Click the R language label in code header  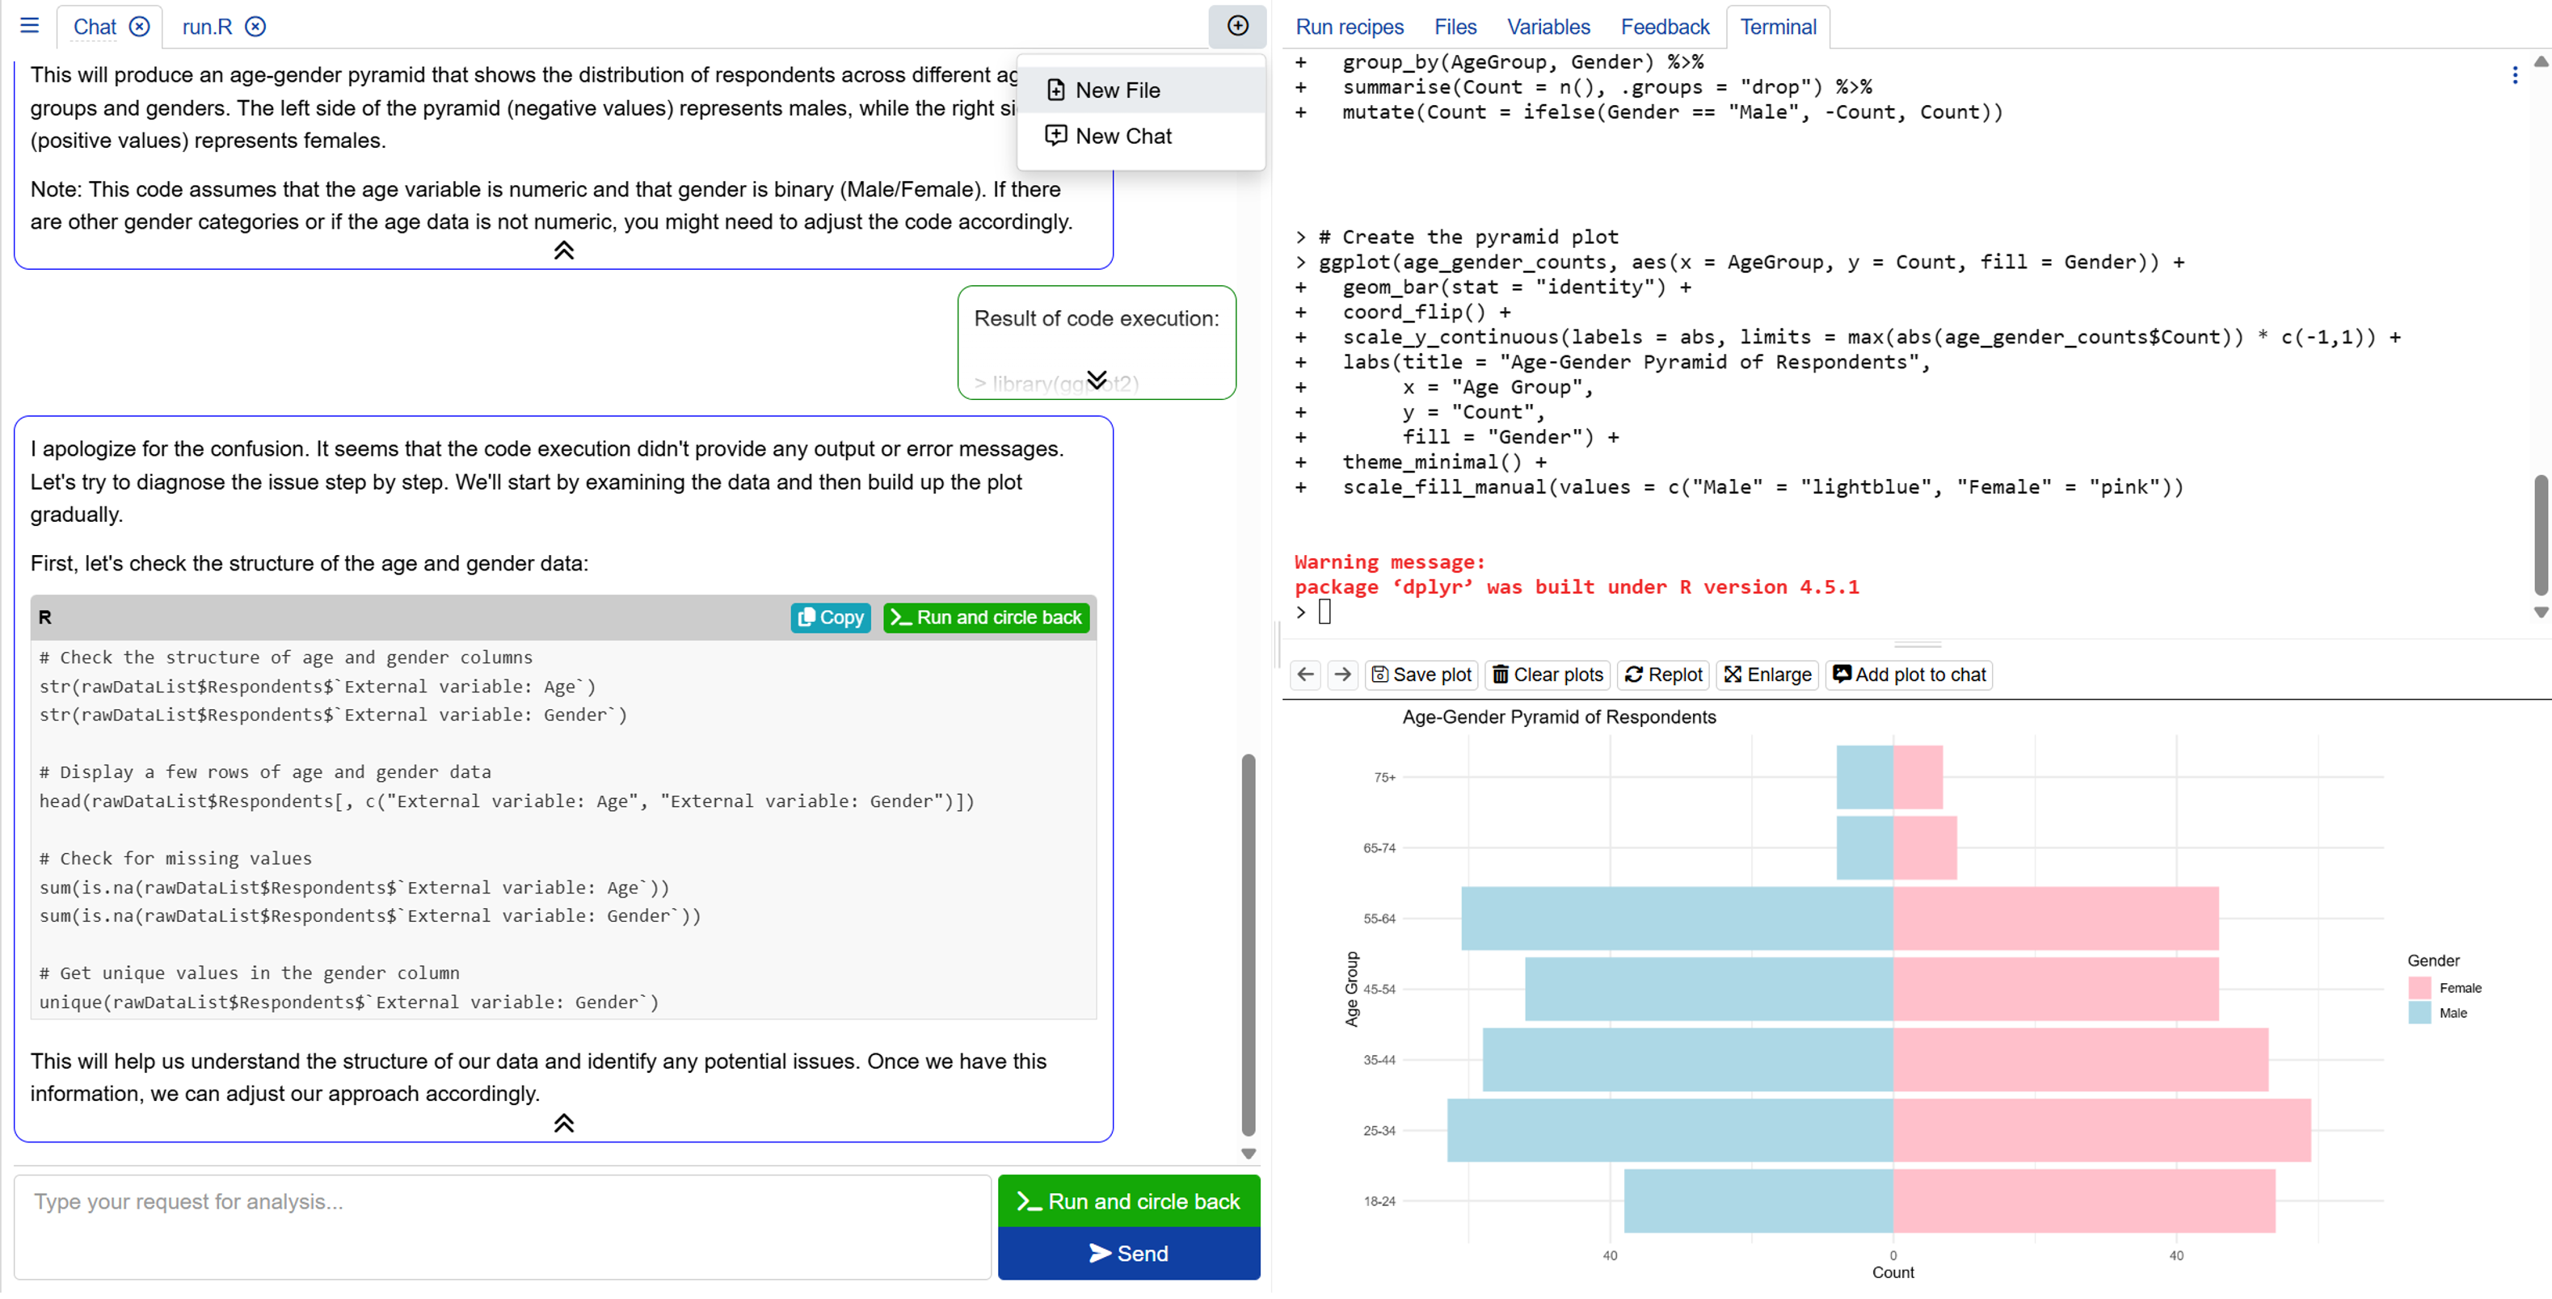[44, 617]
